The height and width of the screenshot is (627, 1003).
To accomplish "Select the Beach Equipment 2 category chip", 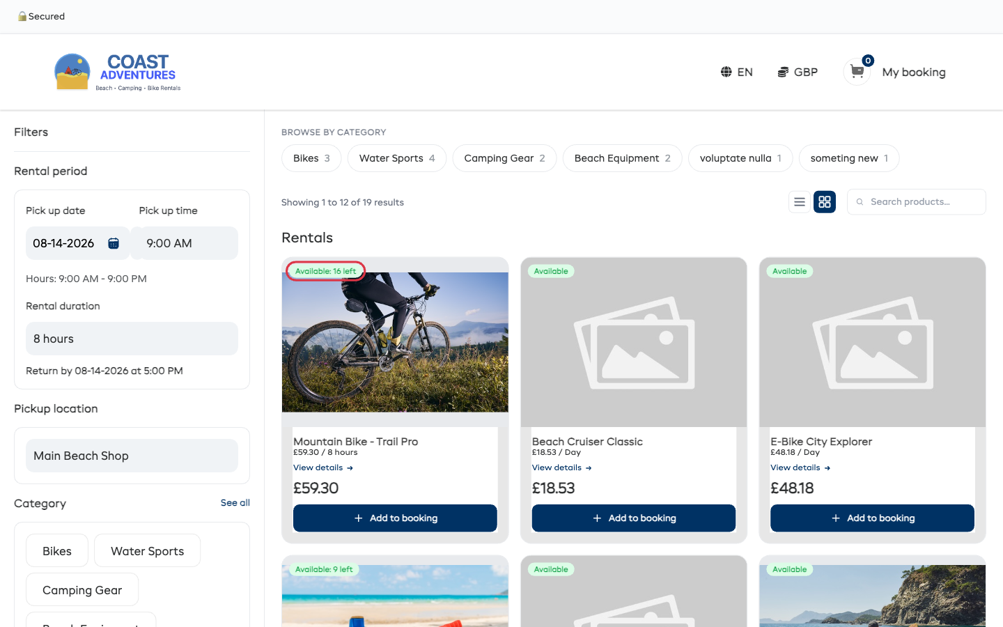I will pos(623,158).
